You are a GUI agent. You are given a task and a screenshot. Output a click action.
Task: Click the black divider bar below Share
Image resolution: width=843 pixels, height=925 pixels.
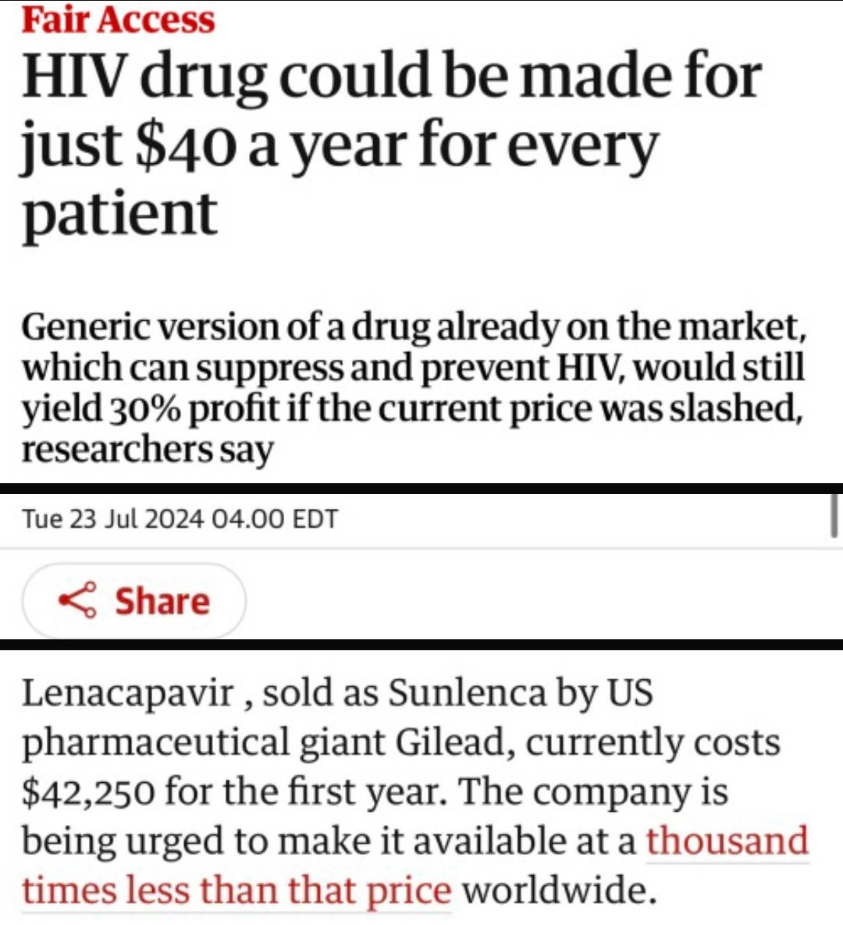tap(421, 644)
